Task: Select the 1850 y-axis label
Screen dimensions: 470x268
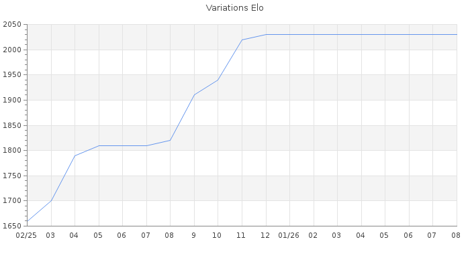Action: pos(12,125)
